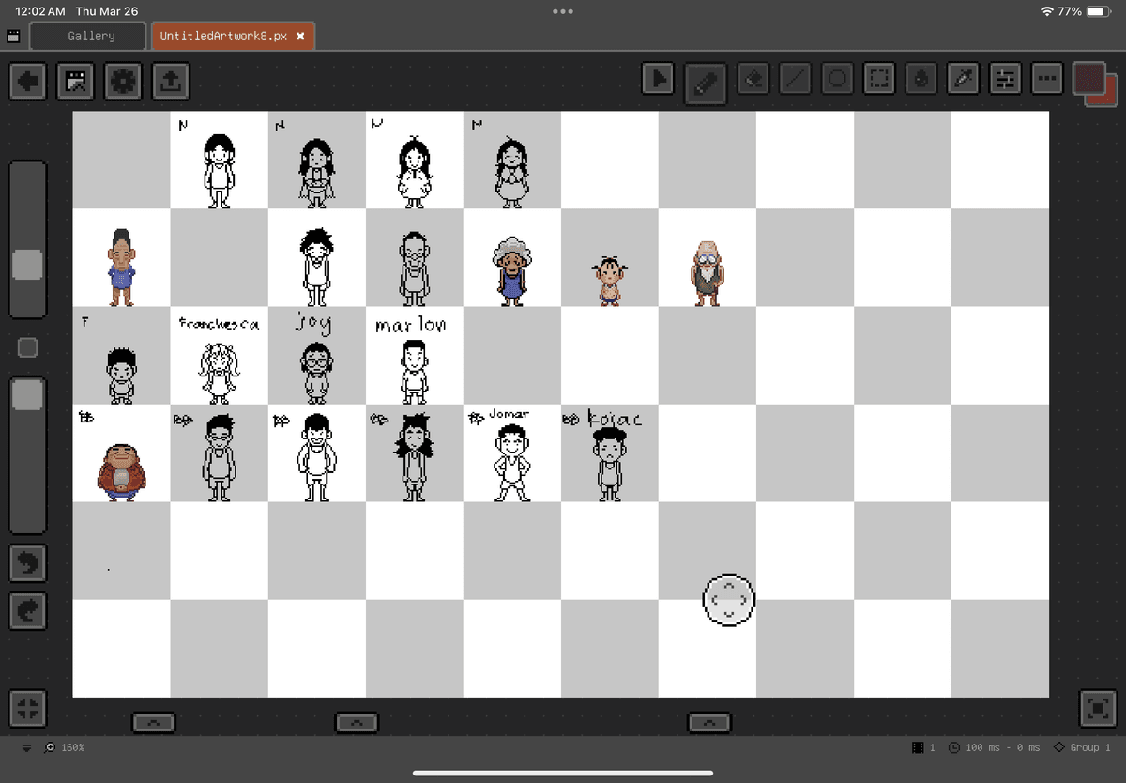Screen dimensions: 1126x783
Task: Activate the rectangular selection tool
Action: coord(879,81)
